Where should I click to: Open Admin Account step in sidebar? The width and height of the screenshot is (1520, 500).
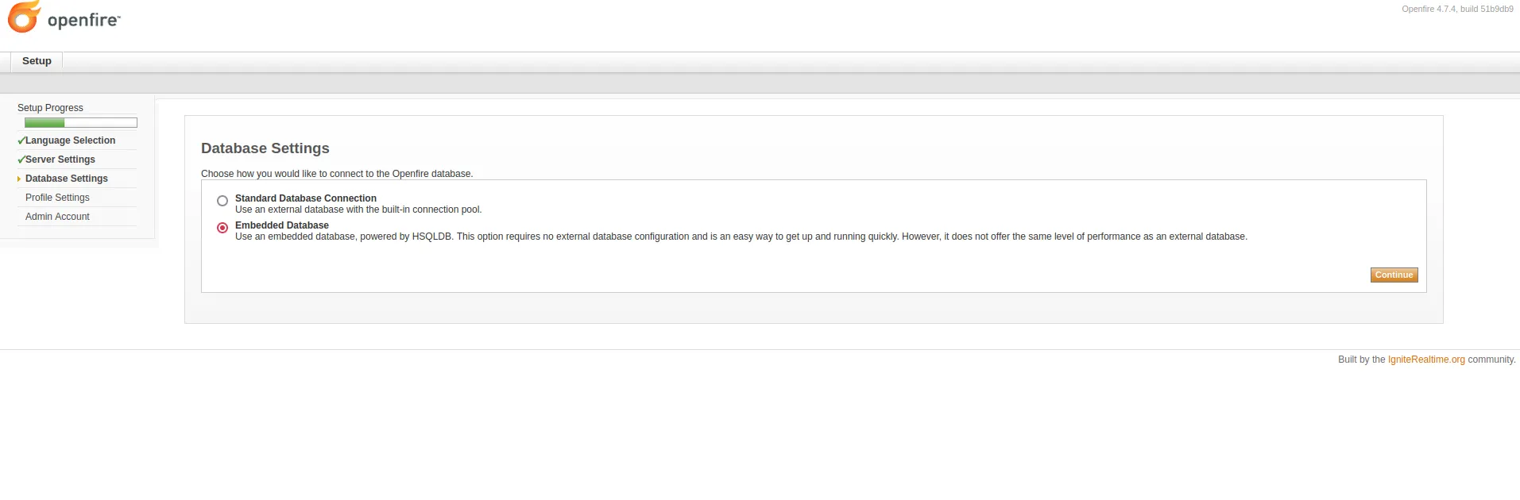click(57, 217)
